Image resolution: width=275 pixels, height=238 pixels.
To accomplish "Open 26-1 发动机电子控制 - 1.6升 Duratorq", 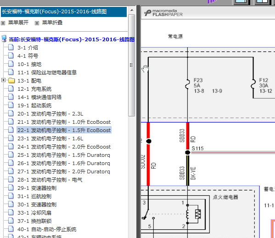I will click(x=64, y=163).
